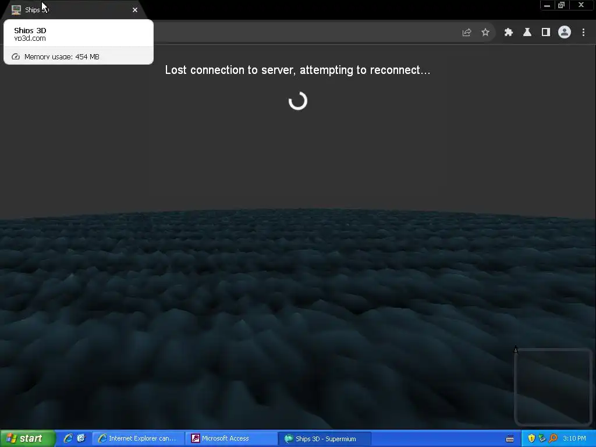This screenshot has height=447, width=596.
Task: Switch to Microsoft Access taskbar window
Action: pyautogui.click(x=232, y=439)
